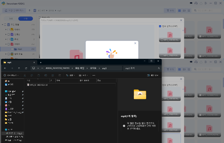
Task: Open the 새로 만들기 dropdown in Explorer
Action: 11,75
